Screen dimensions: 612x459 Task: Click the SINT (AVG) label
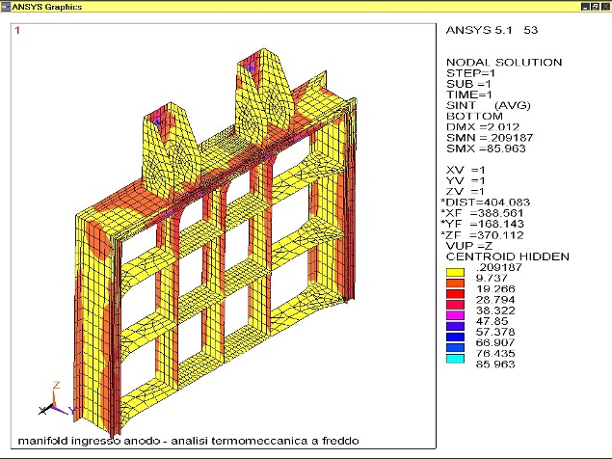pyautogui.click(x=489, y=105)
